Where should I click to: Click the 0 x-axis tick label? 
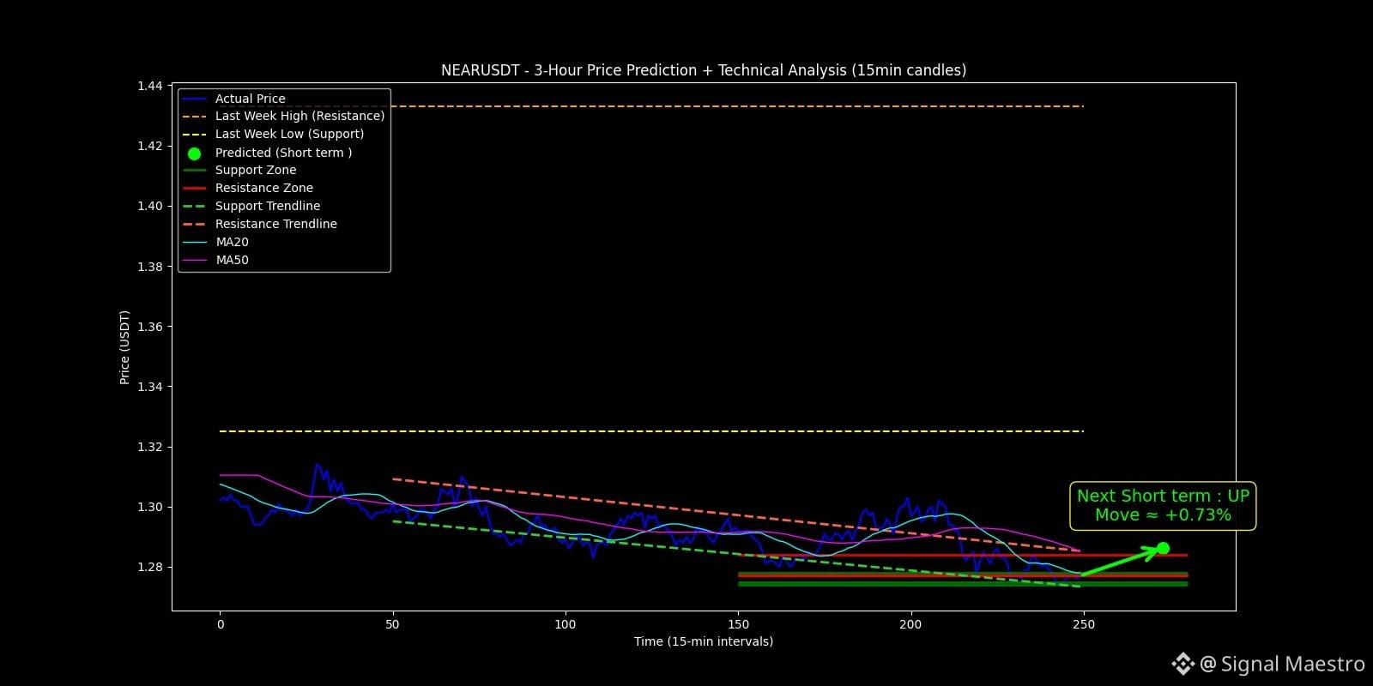221,624
